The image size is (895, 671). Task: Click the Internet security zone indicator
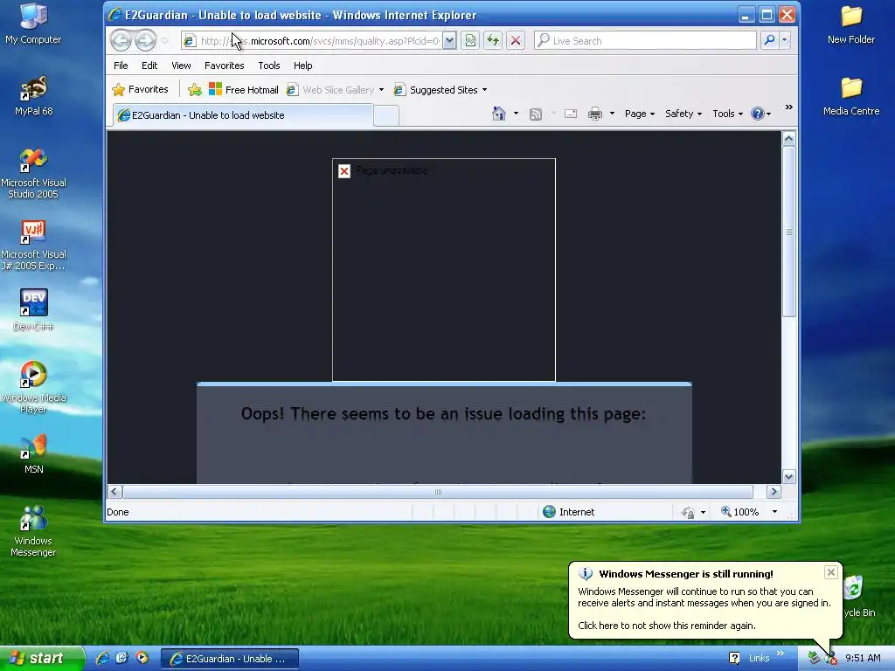click(x=568, y=512)
